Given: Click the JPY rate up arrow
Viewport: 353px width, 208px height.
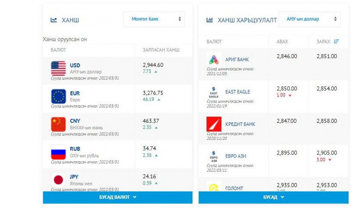Looking at the screenshot, I should pos(156,183).
